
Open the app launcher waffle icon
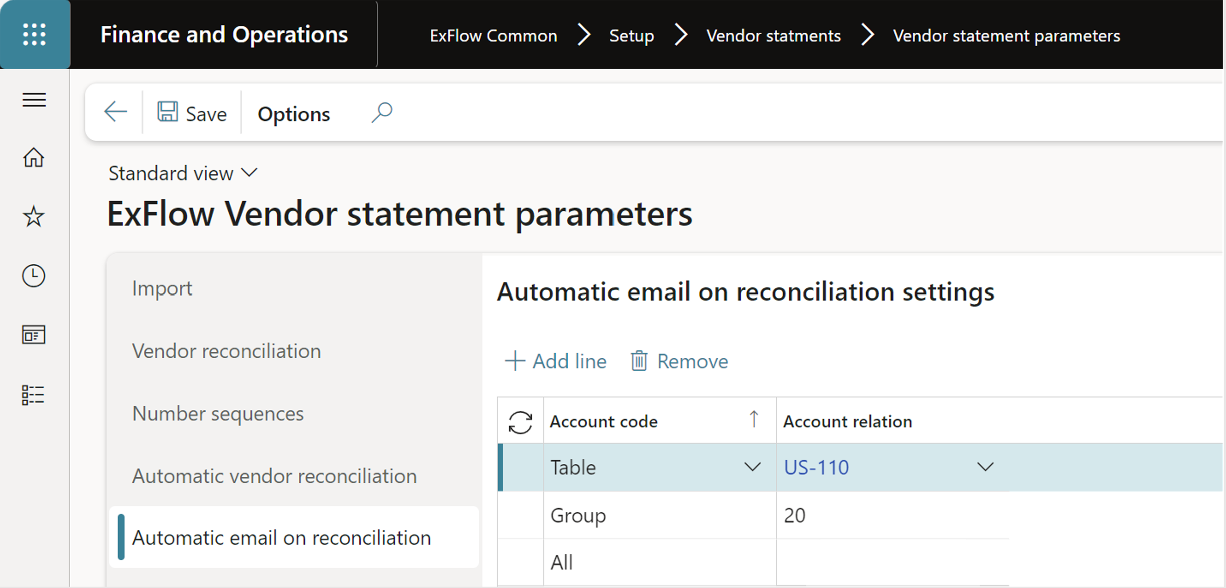pos(34,34)
